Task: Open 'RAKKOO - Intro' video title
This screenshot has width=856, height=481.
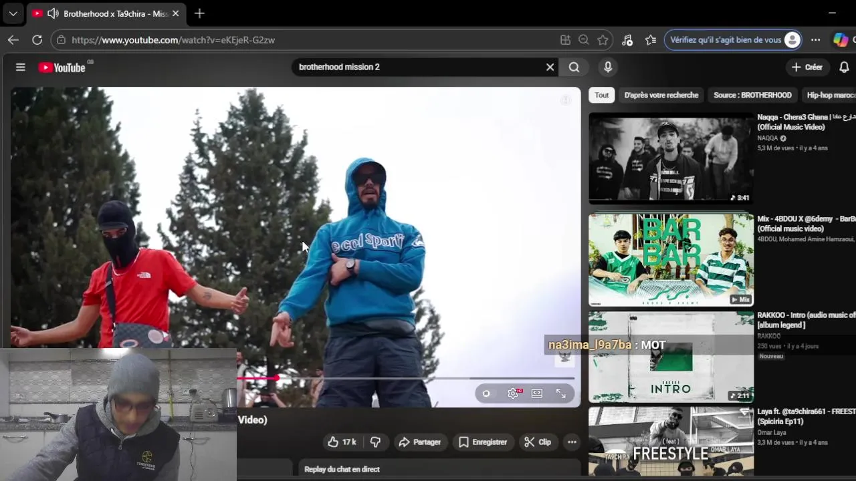Action: coord(806,319)
